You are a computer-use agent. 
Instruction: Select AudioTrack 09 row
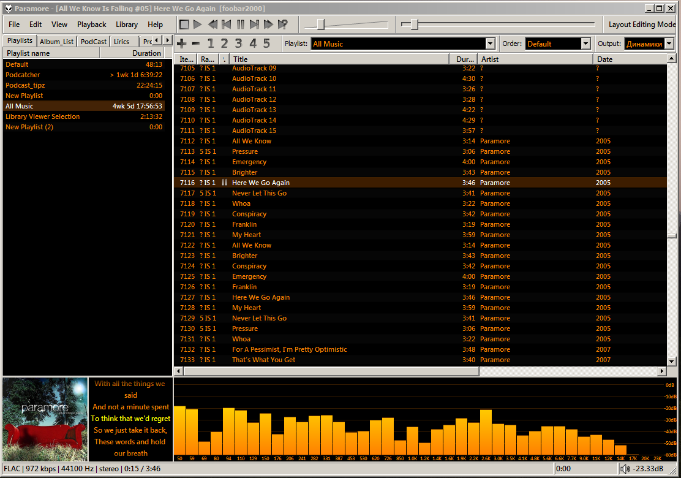[x=420, y=68]
